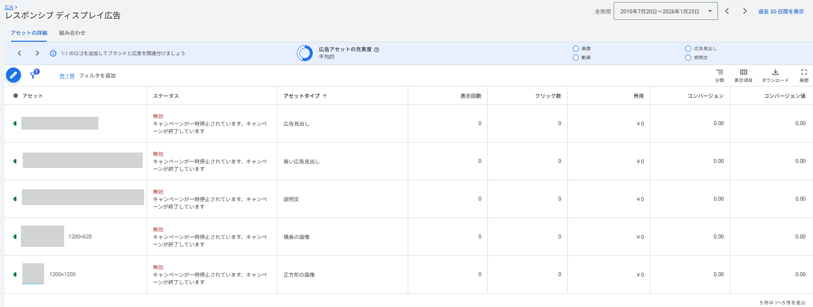This screenshot has width=813, height=307.
Task: Select the アセットの詳細 tab
Action: coord(29,33)
